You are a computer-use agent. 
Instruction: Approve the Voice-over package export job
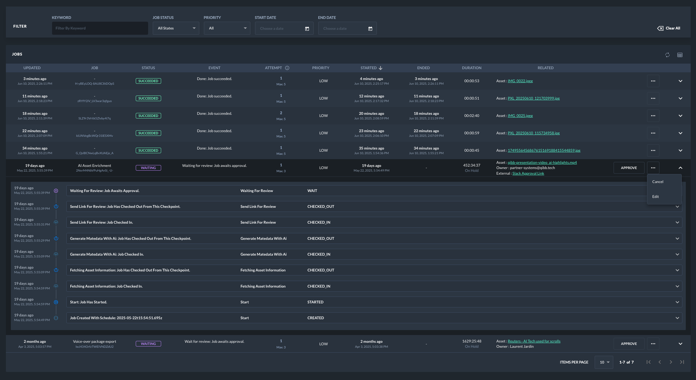coord(629,344)
